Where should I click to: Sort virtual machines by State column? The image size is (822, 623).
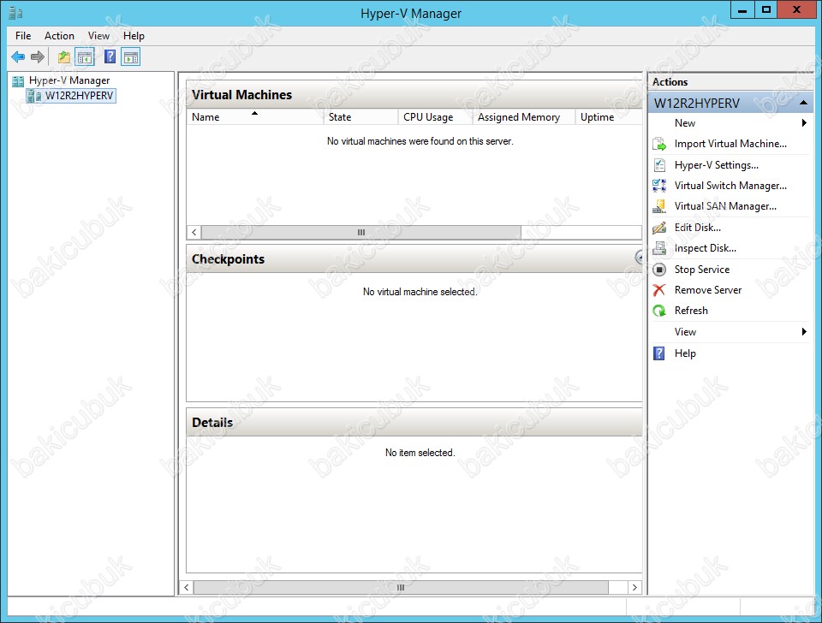[x=360, y=117]
